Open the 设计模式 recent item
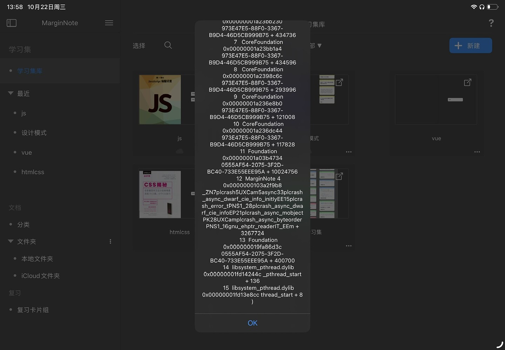The height and width of the screenshot is (350, 505). tap(34, 133)
